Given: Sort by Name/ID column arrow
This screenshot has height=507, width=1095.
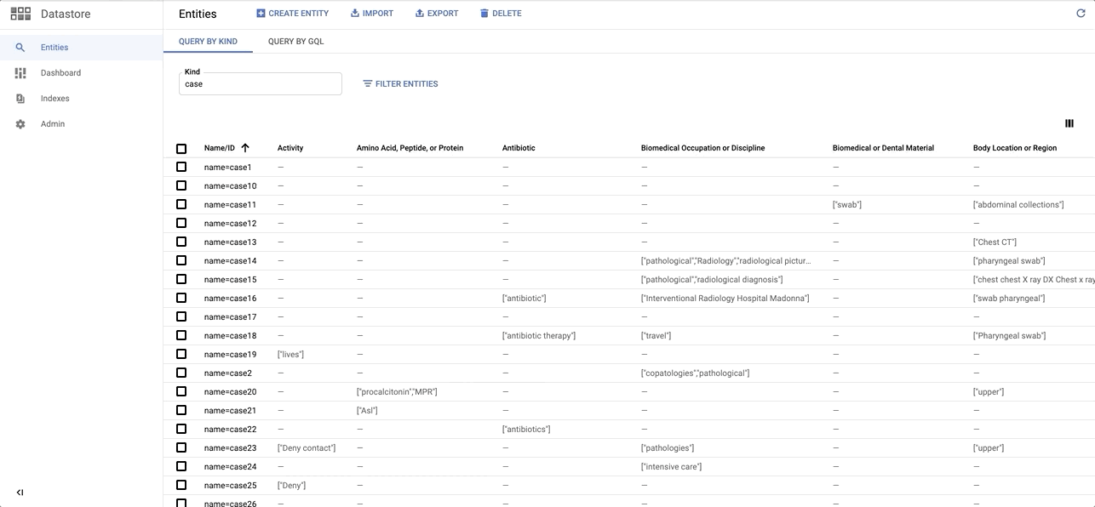Looking at the screenshot, I should tap(245, 148).
